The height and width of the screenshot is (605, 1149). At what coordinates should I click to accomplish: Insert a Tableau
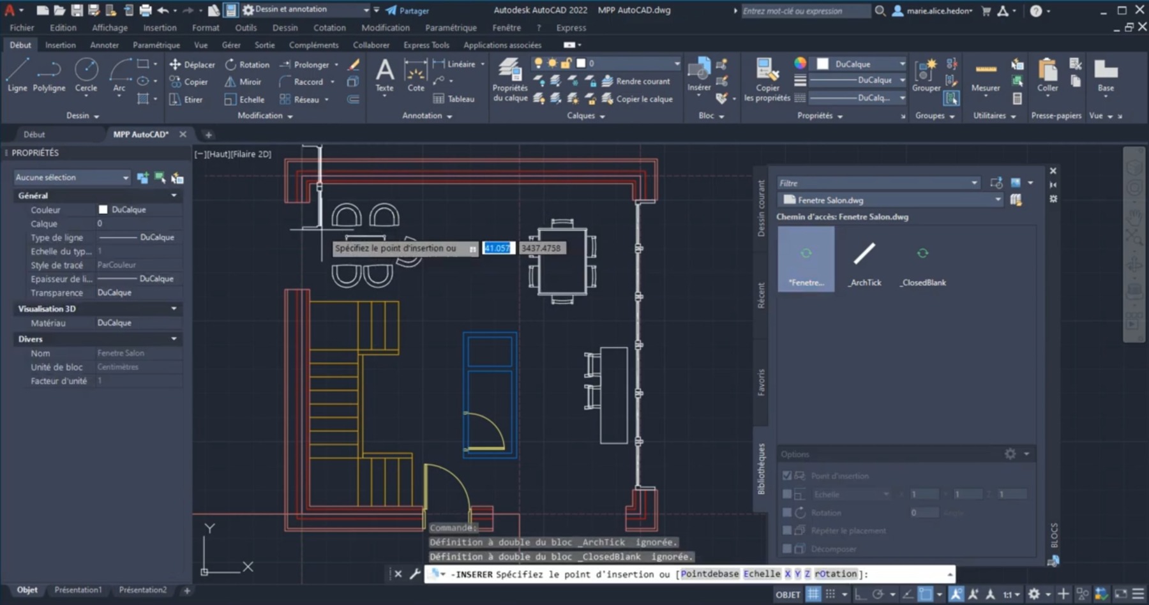454,99
